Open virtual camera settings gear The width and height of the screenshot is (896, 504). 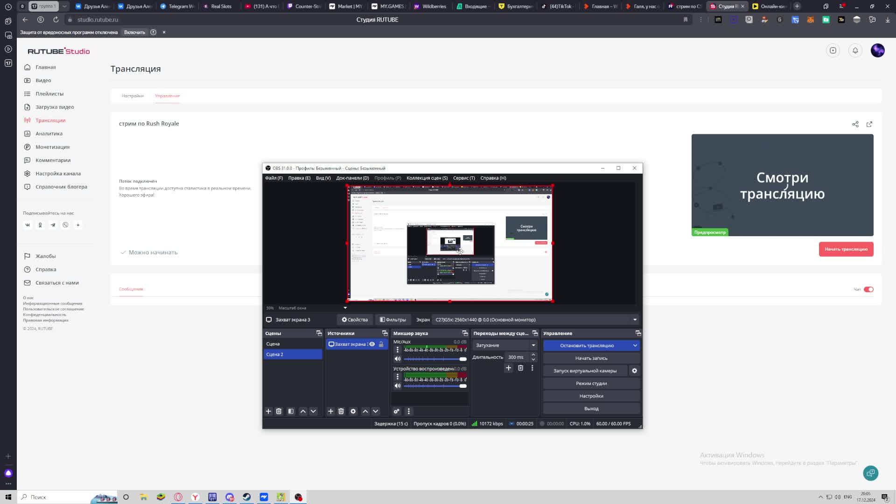coord(634,371)
